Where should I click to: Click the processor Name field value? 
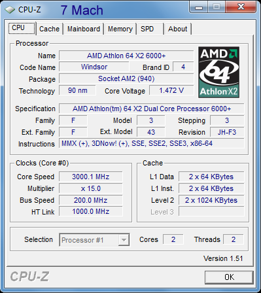coord(126,56)
